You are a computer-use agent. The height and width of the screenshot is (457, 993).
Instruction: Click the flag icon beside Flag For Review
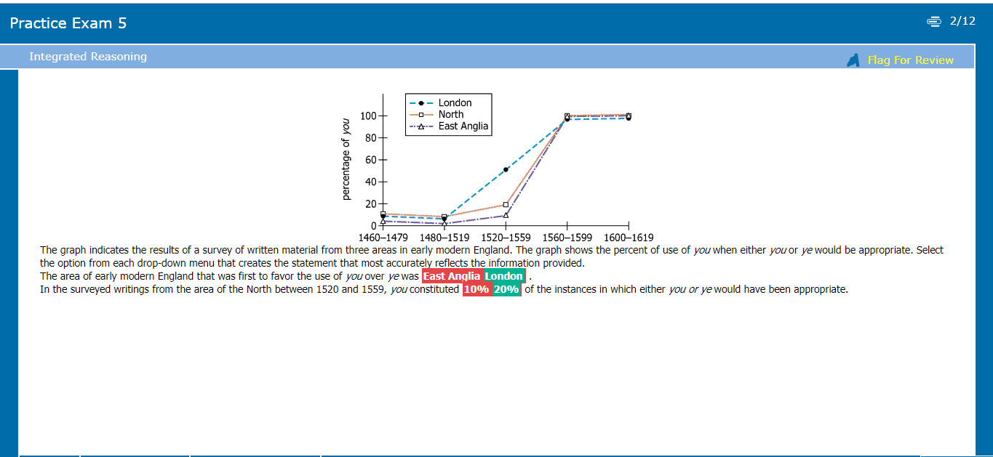click(x=853, y=60)
